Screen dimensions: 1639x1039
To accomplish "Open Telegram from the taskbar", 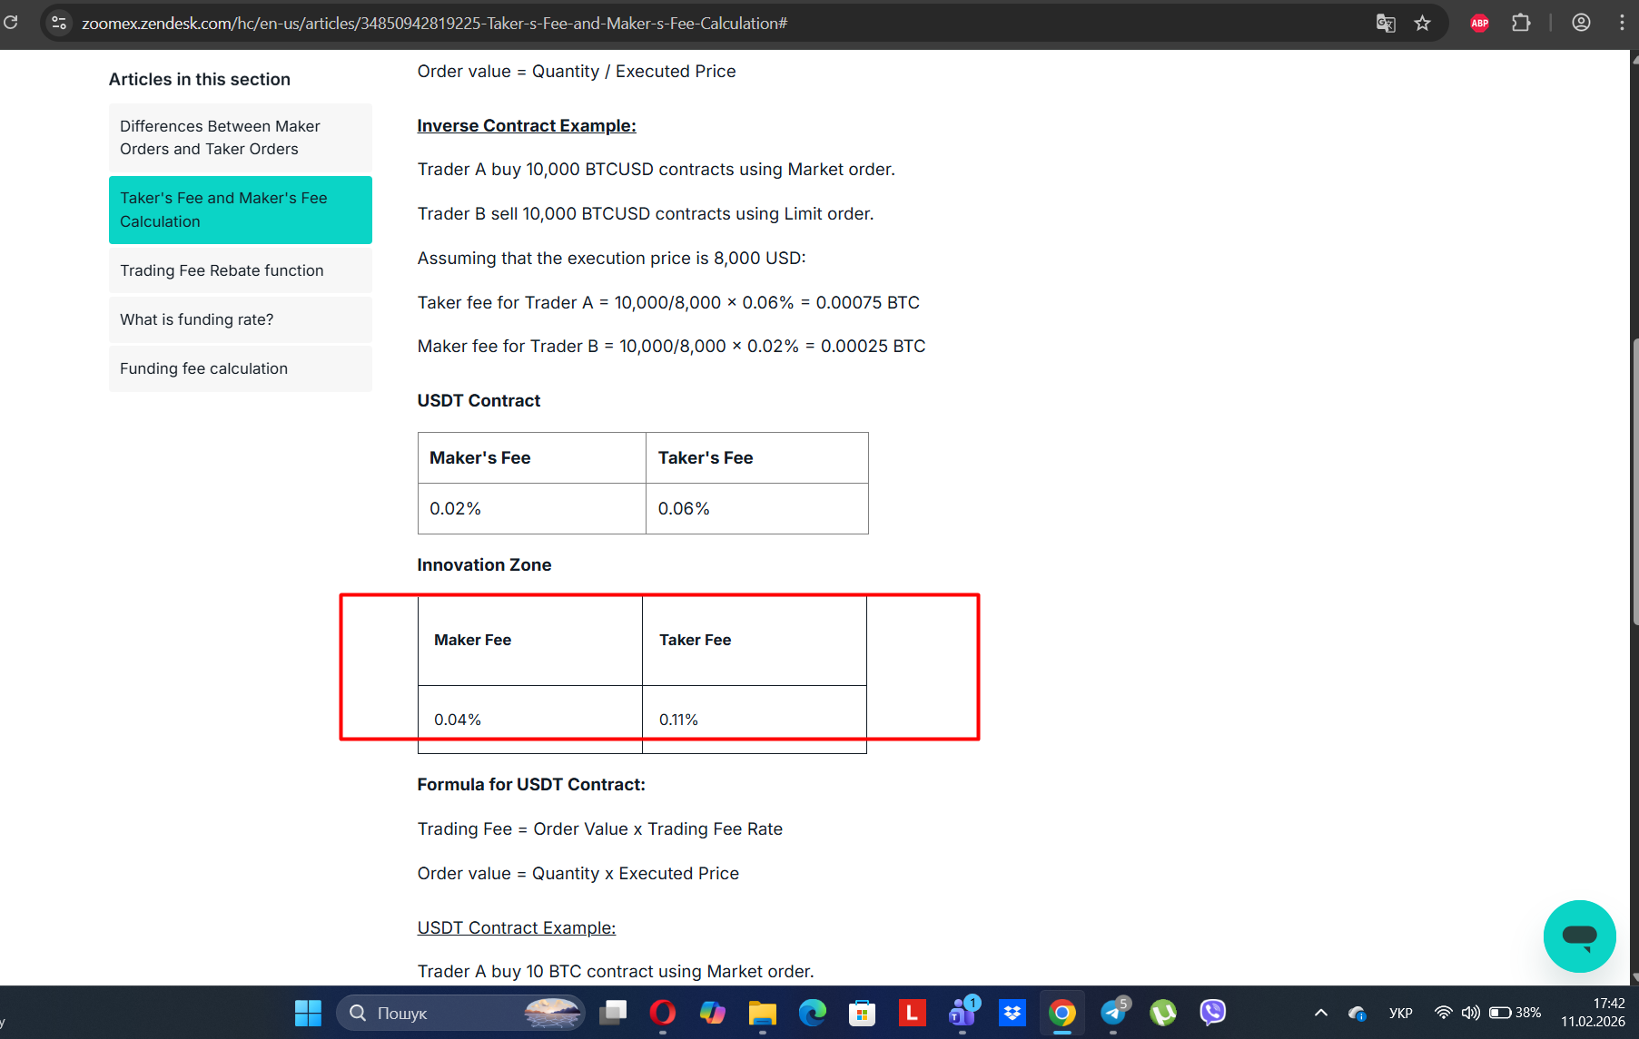I will 1113,1013.
